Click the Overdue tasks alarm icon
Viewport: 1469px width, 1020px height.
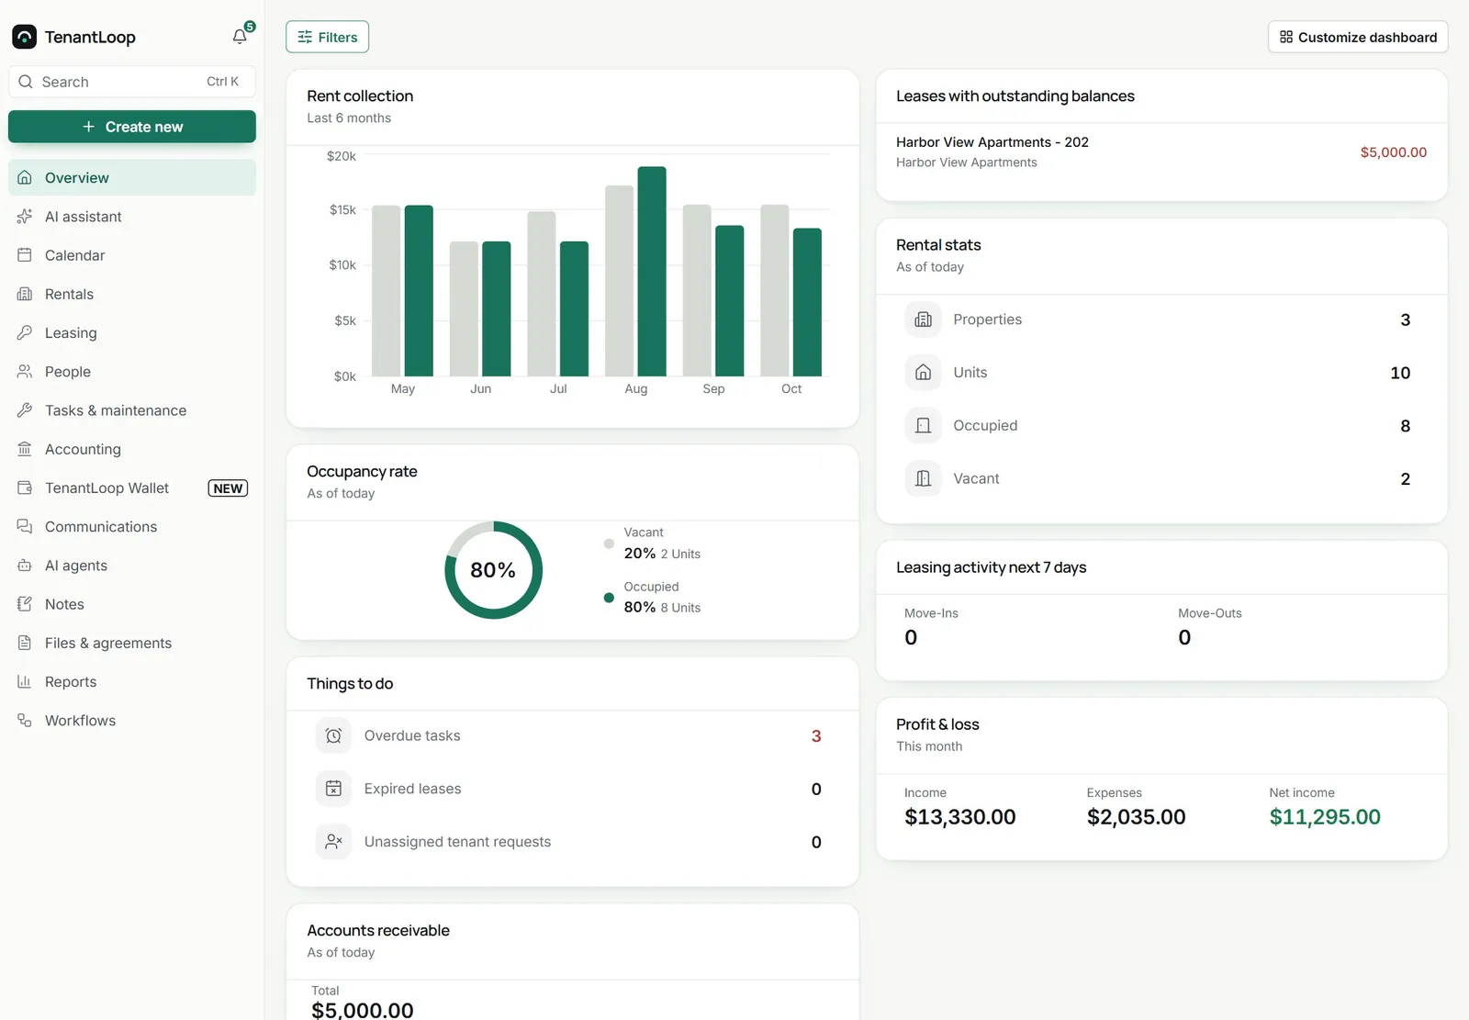coord(334,735)
